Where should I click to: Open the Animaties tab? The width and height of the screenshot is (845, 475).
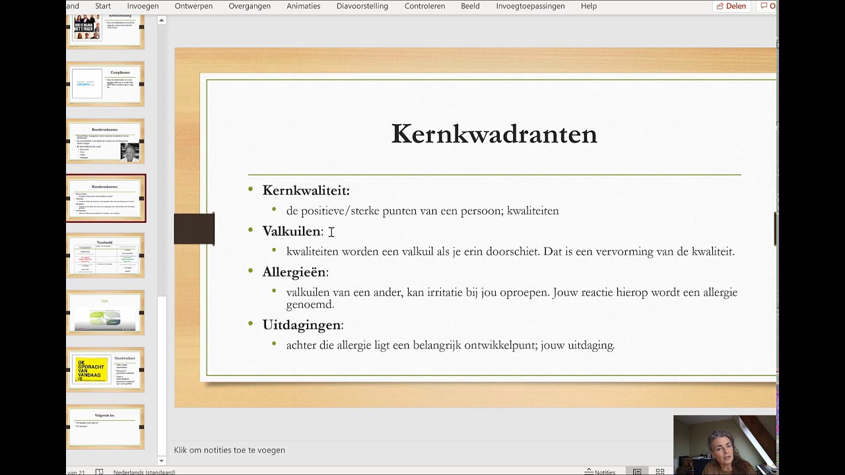304,6
